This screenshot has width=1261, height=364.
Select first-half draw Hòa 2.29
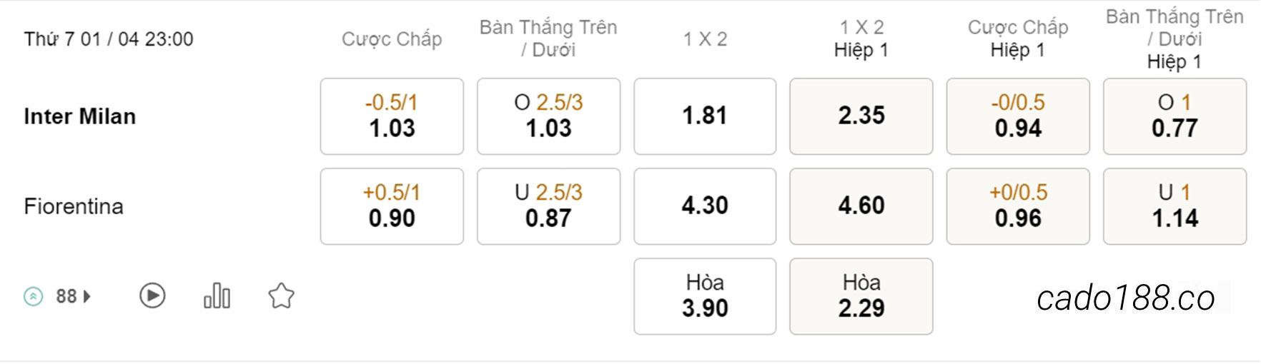click(861, 296)
